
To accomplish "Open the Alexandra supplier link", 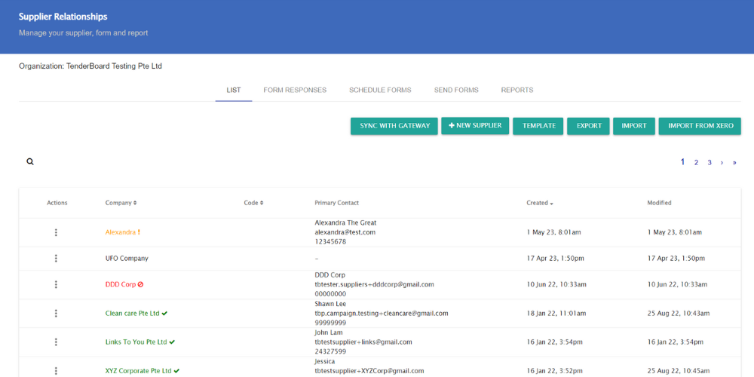I will [x=120, y=231].
